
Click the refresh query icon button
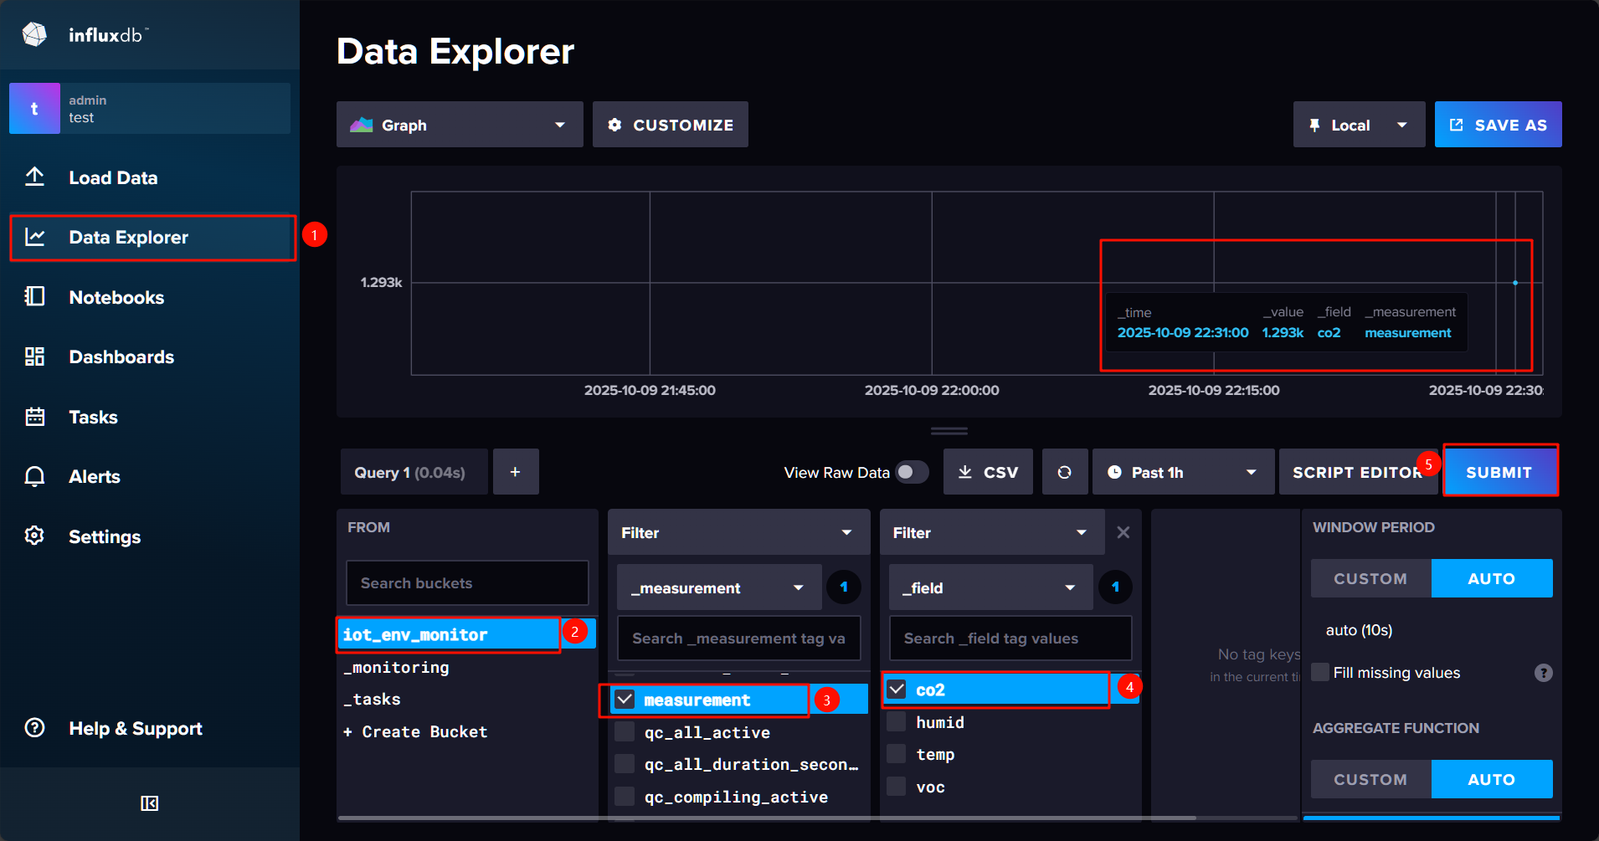1064,472
